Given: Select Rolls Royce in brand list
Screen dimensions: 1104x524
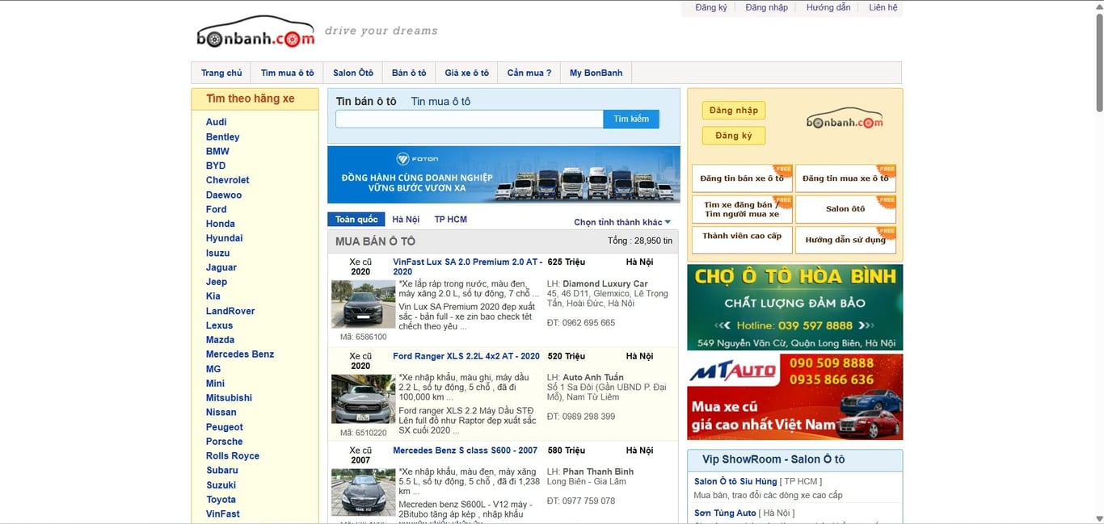Looking at the screenshot, I should [x=233, y=456].
